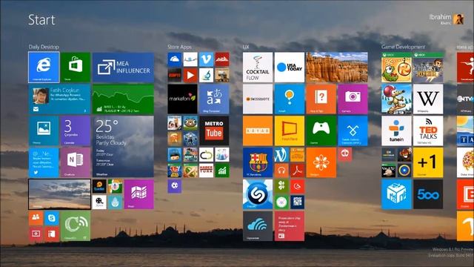Launch the small Vimeo tile
Screen dimensions: 474x267
point(206,59)
